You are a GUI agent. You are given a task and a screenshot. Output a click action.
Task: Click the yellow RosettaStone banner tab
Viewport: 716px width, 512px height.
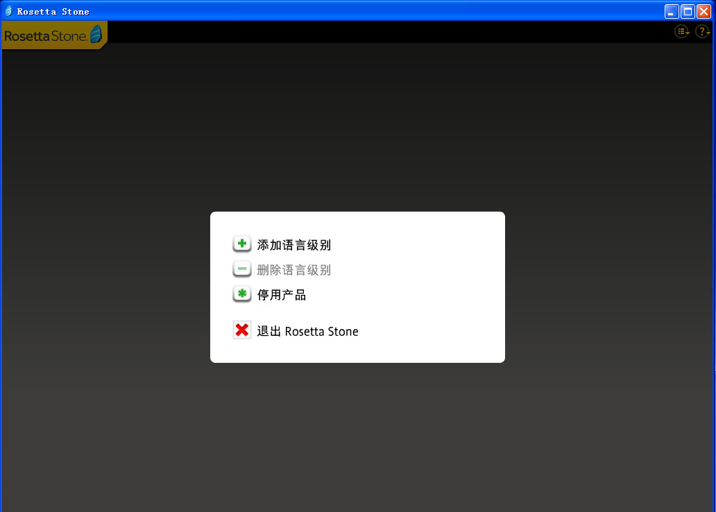click(54, 35)
